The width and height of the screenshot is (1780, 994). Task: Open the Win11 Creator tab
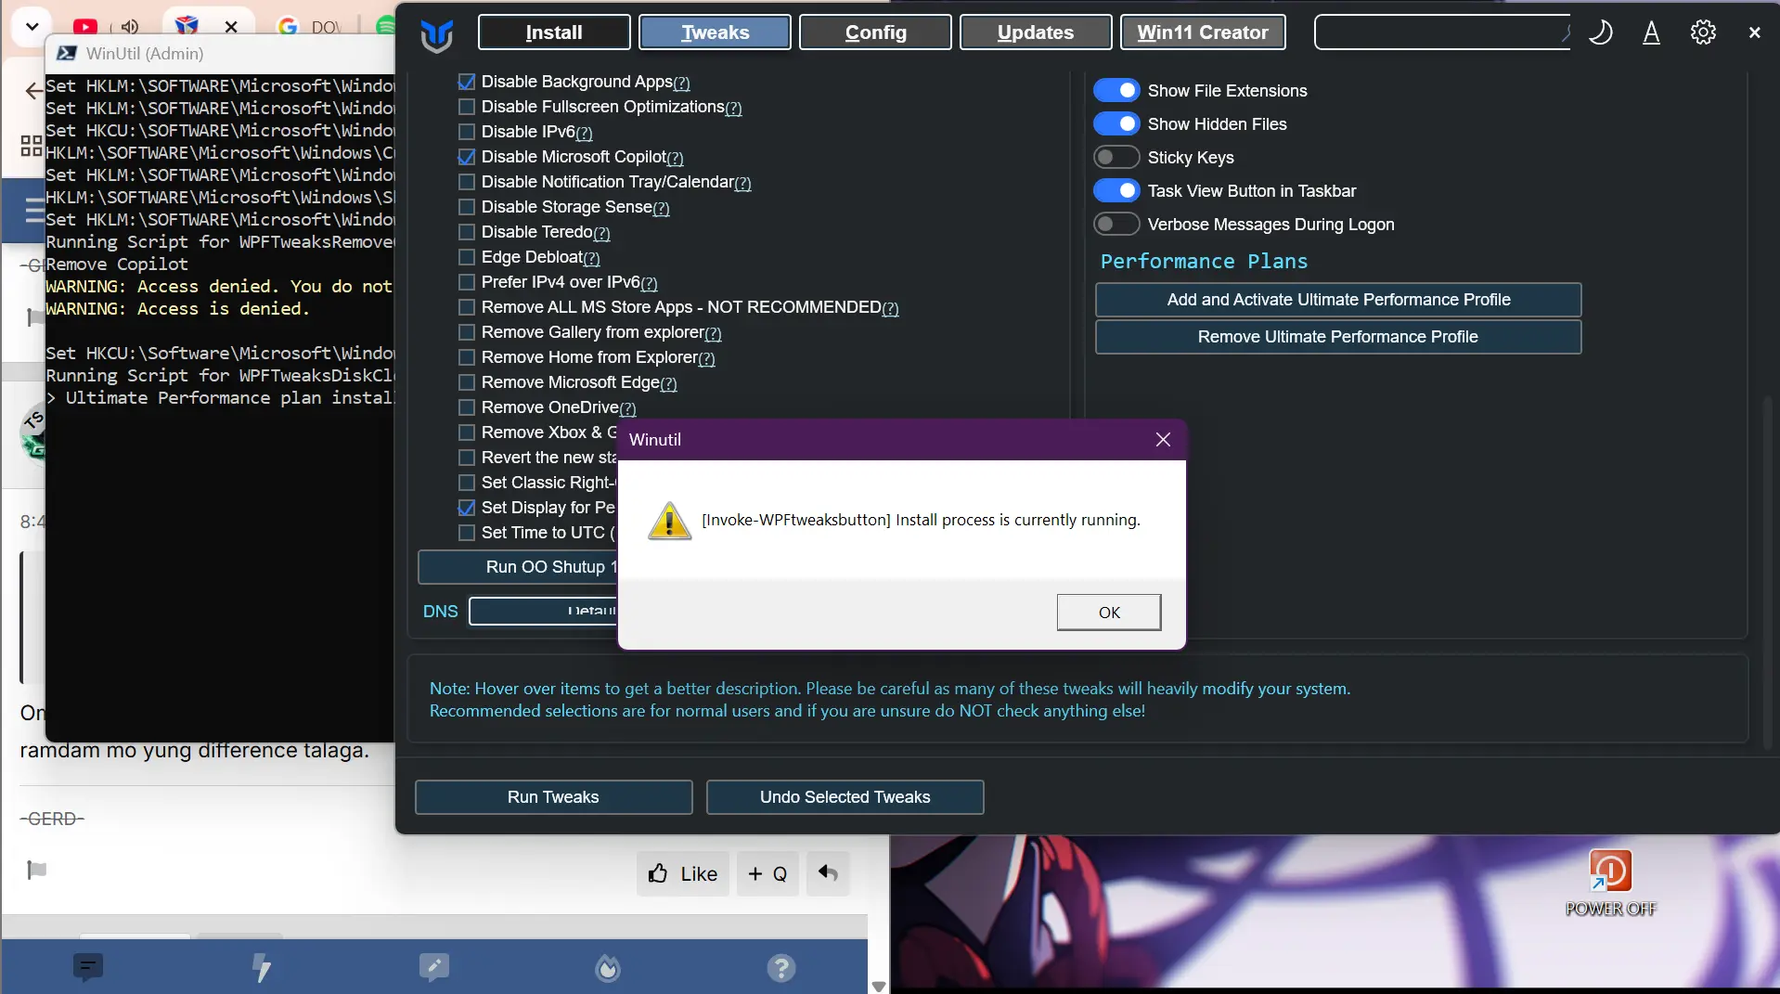(x=1203, y=32)
